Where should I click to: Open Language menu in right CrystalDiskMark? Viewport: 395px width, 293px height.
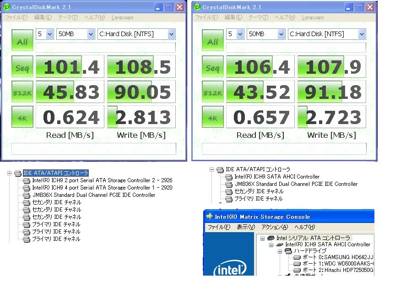coord(313,17)
